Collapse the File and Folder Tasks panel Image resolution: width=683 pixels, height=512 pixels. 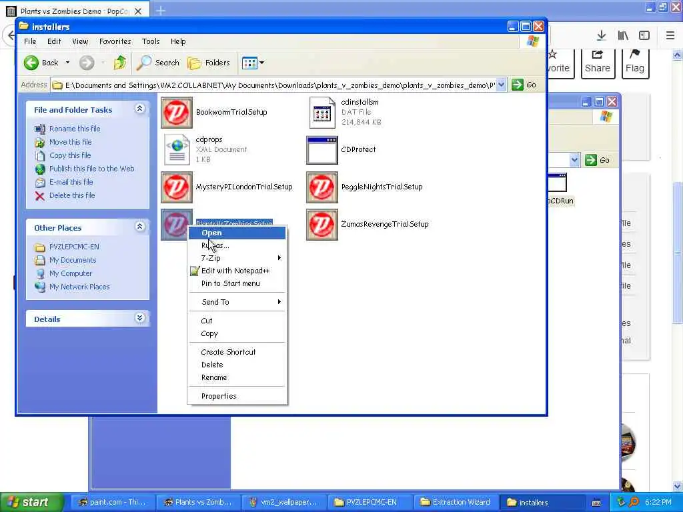[x=140, y=109]
